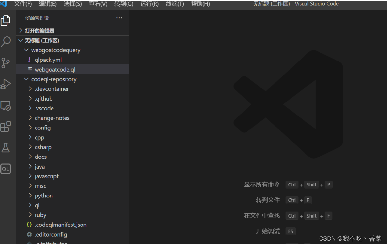Click the VS Code logo in the title bar
The image size is (387, 245).
coord(3,4)
